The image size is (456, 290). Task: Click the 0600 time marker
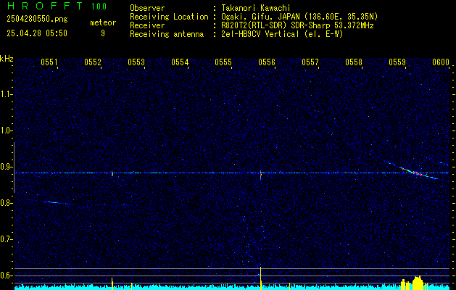click(441, 62)
